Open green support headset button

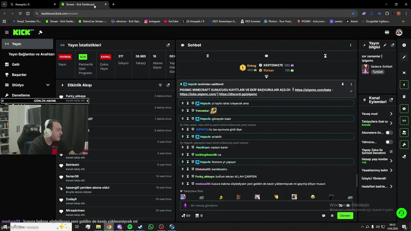tap(401, 213)
